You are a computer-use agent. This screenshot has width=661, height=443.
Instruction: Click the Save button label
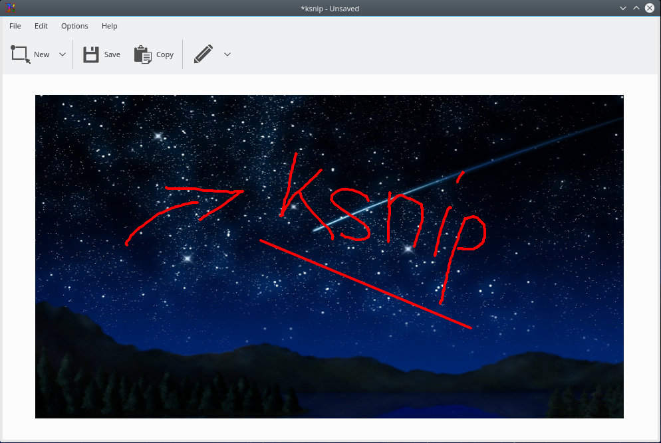tap(112, 54)
